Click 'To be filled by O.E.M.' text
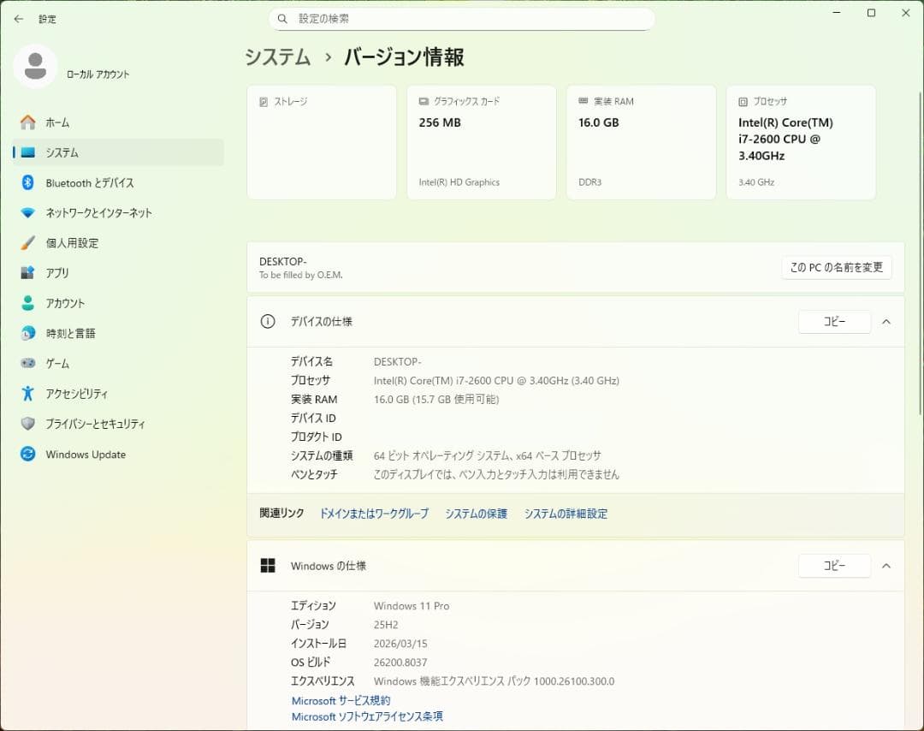Screen dimensions: 924x731 pyautogui.click(x=301, y=276)
